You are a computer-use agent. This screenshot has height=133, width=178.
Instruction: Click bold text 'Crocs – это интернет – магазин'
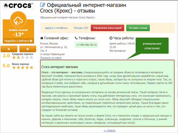coord(62,72)
